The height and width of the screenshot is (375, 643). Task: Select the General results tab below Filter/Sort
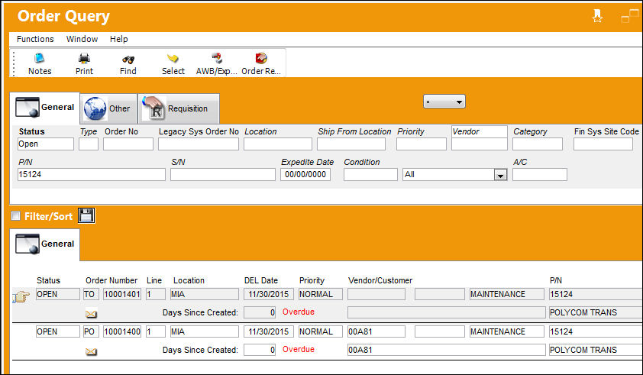pyautogui.click(x=45, y=244)
